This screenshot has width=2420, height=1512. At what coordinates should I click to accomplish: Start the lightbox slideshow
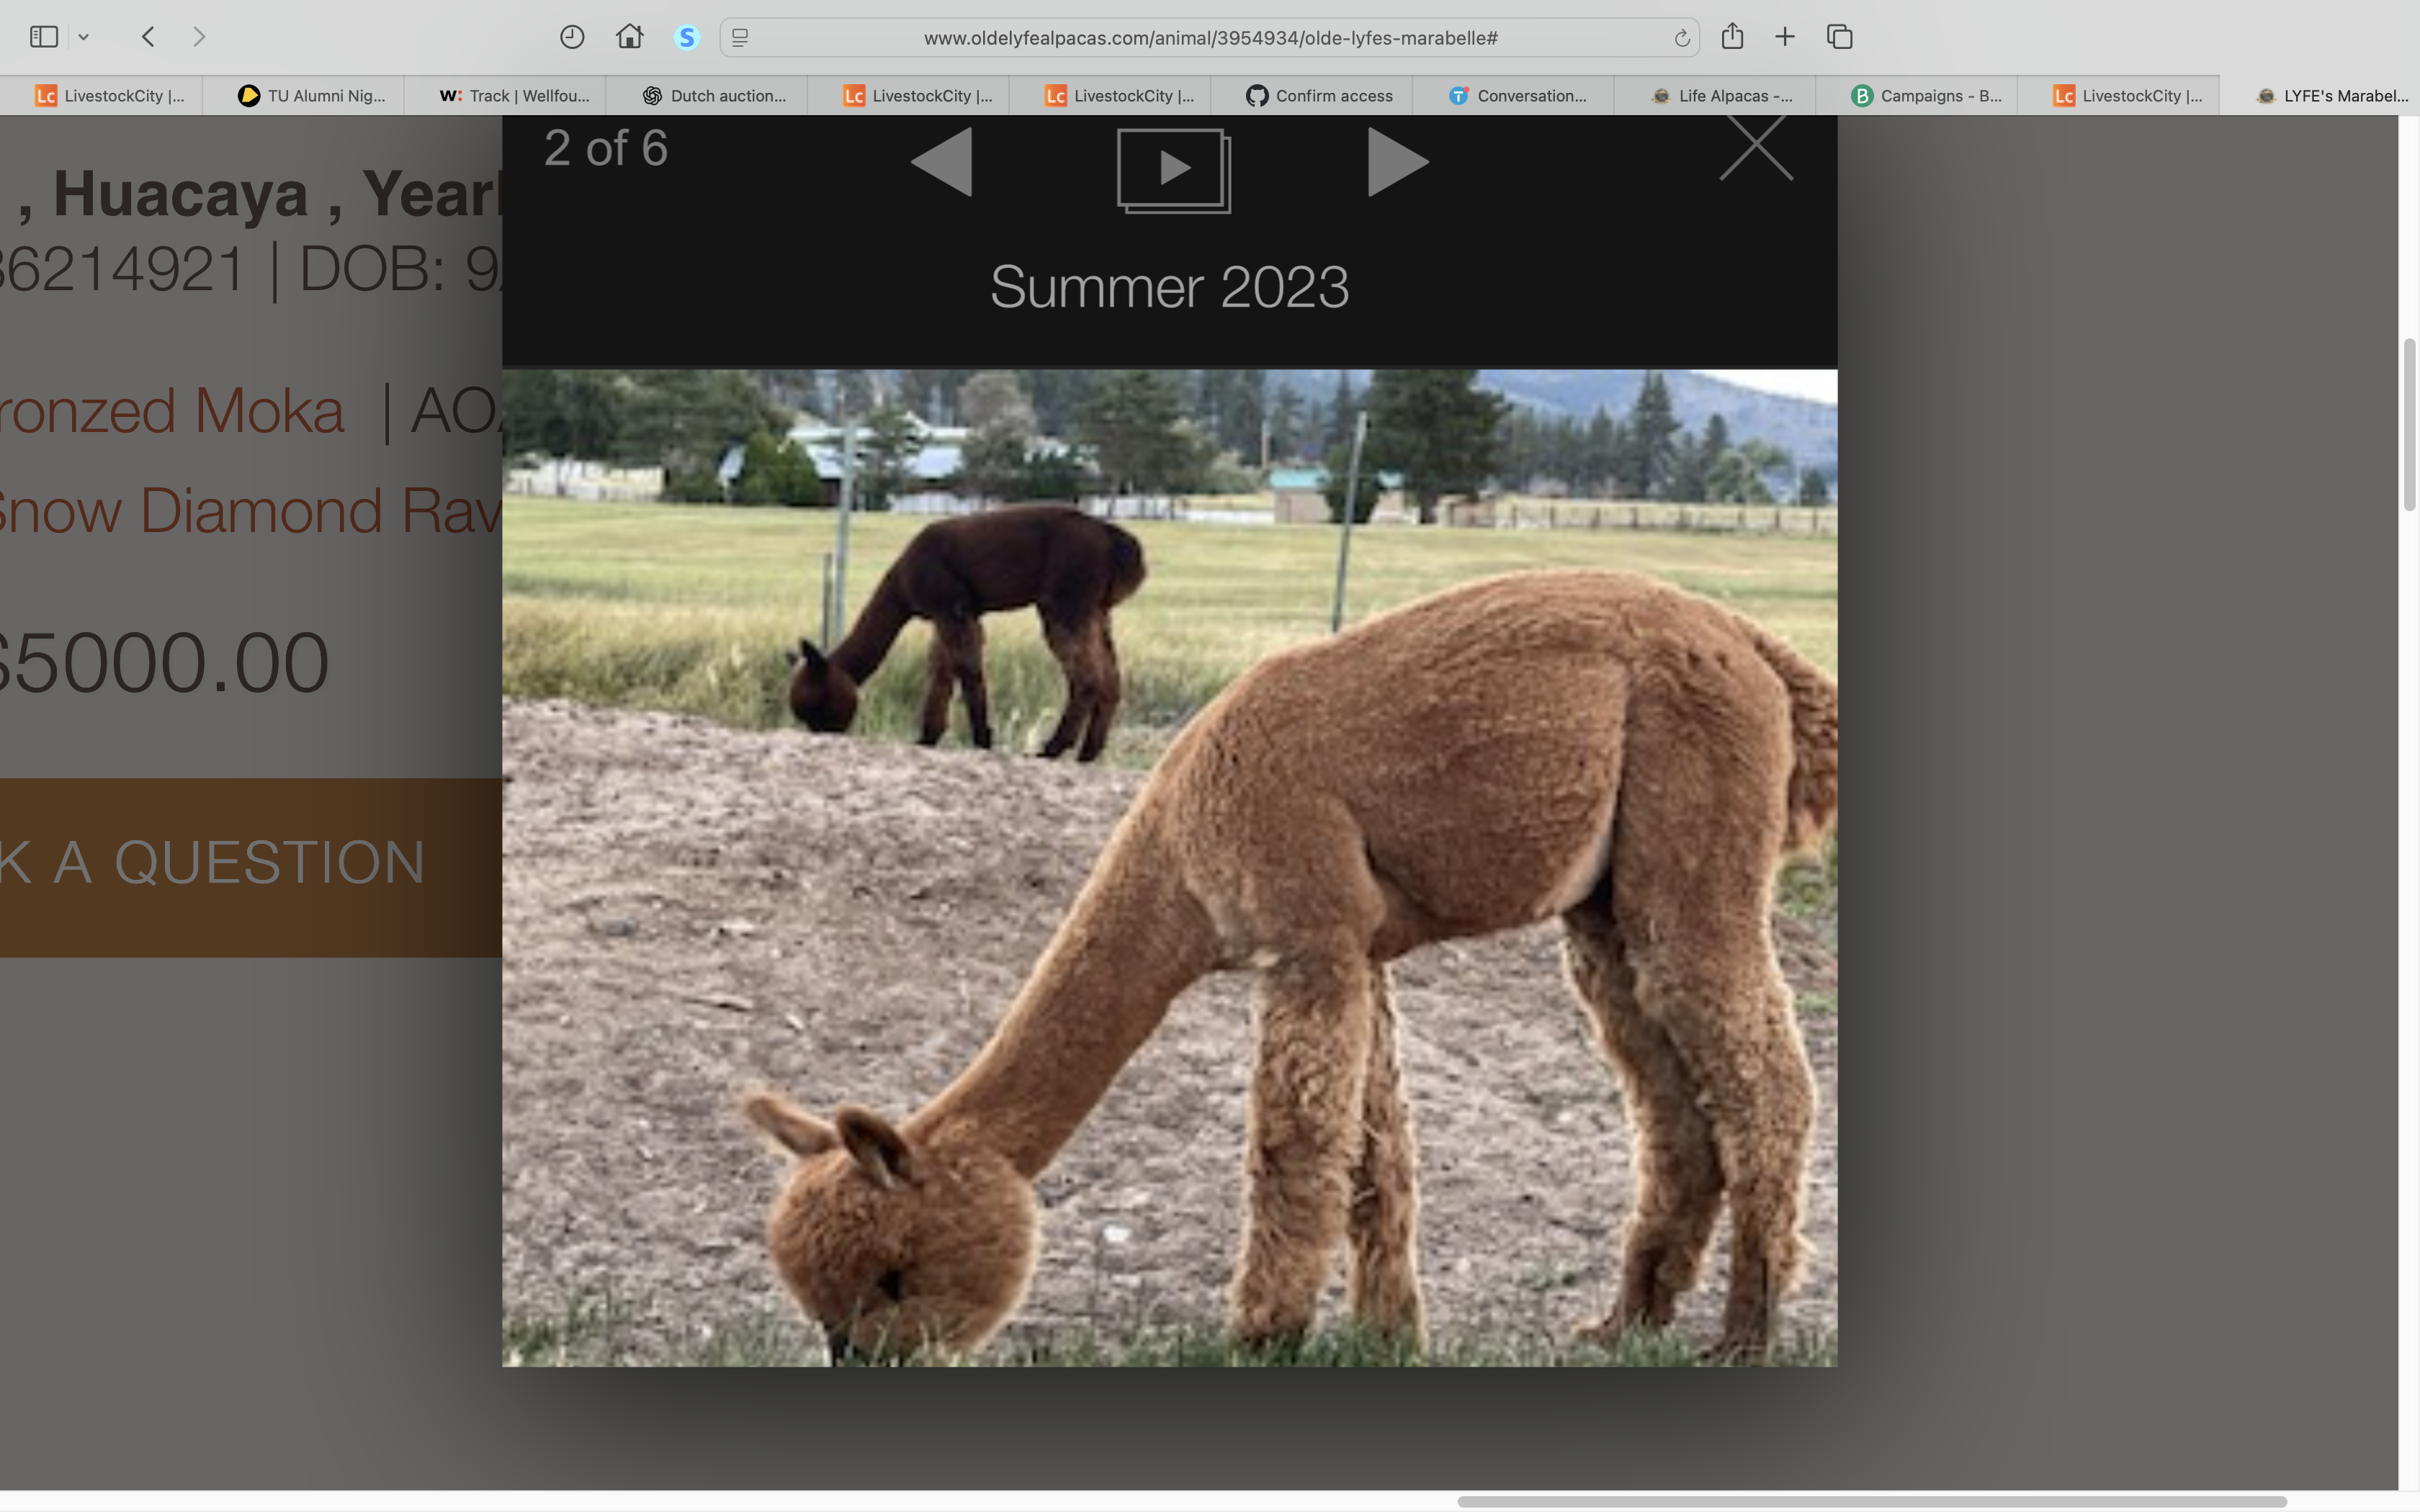click(x=1173, y=170)
